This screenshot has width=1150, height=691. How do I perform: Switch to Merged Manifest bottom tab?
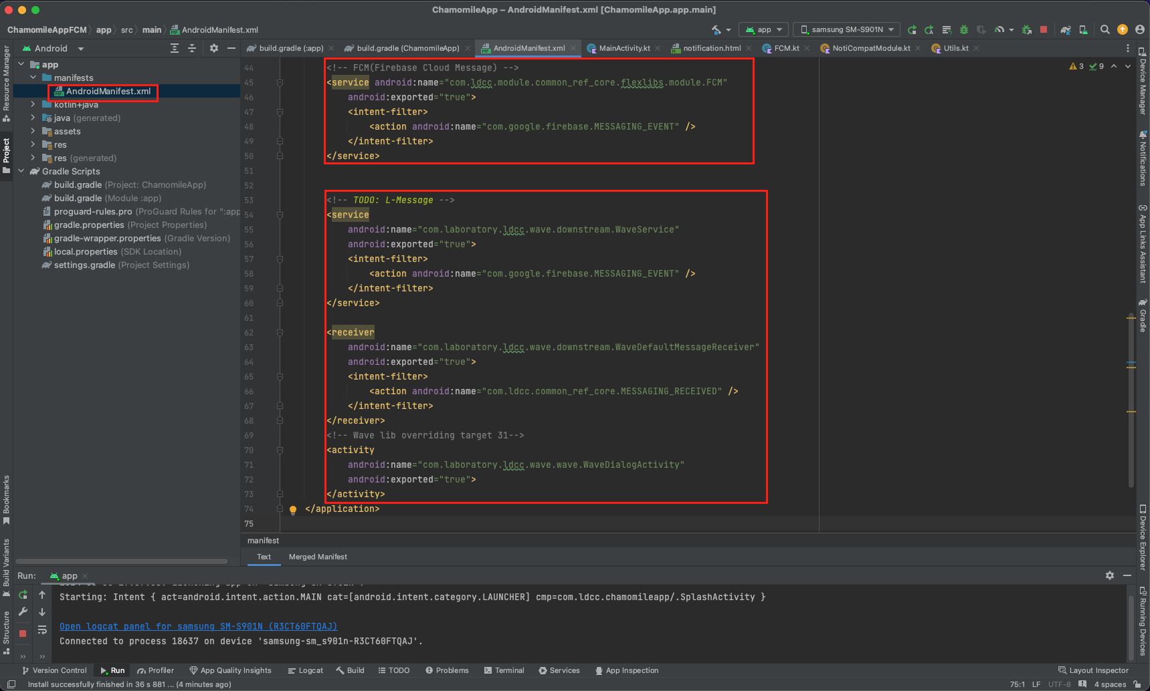pos(318,557)
